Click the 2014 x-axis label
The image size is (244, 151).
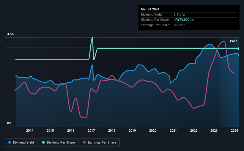tap(29, 130)
